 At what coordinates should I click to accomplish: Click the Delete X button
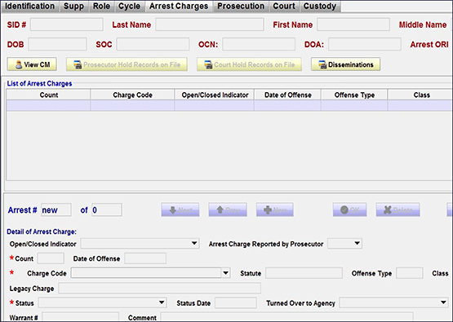click(397, 210)
